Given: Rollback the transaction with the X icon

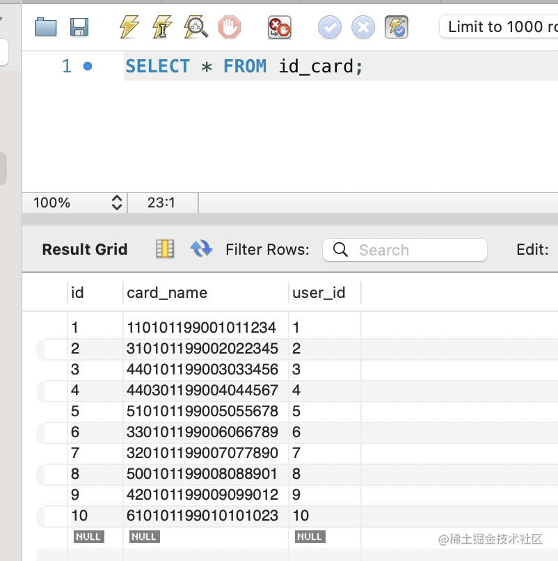Looking at the screenshot, I should (362, 27).
